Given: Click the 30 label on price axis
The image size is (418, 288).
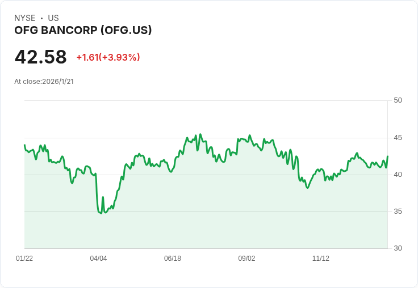Looking at the screenshot, I should tap(398, 248).
